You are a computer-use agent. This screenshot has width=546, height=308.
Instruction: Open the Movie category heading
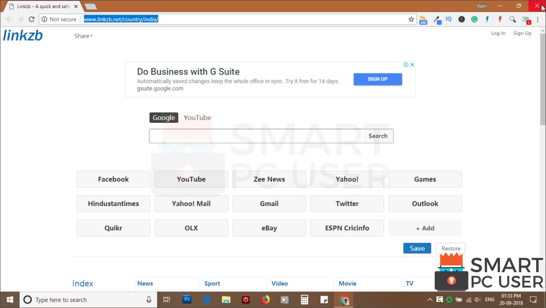click(347, 283)
